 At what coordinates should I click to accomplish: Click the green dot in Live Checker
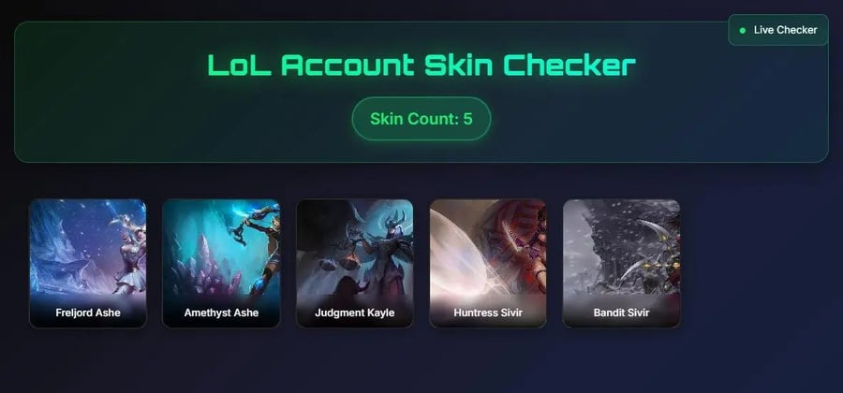743,31
